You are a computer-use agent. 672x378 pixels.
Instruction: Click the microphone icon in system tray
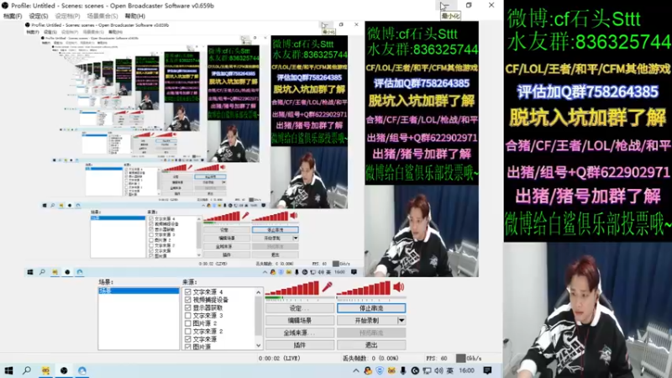coord(403,370)
